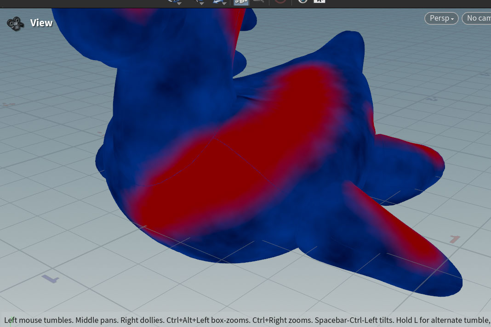Image resolution: width=491 pixels, height=327 pixels.
Task: Open the Persp viewport dropdown
Action: coord(441,18)
